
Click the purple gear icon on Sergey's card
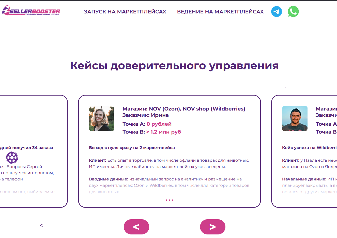tap(12, 158)
